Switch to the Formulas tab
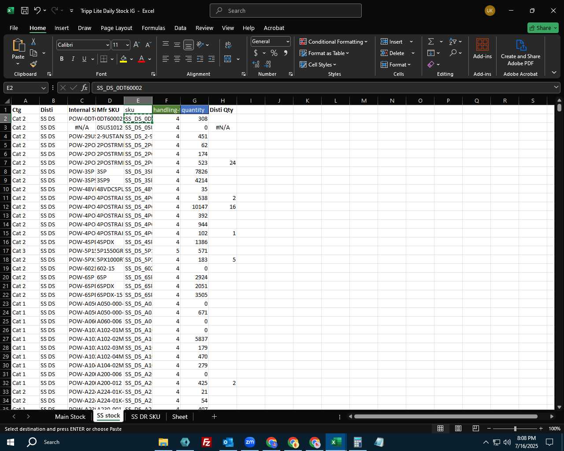The image size is (564, 451). click(x=153, y=28)
